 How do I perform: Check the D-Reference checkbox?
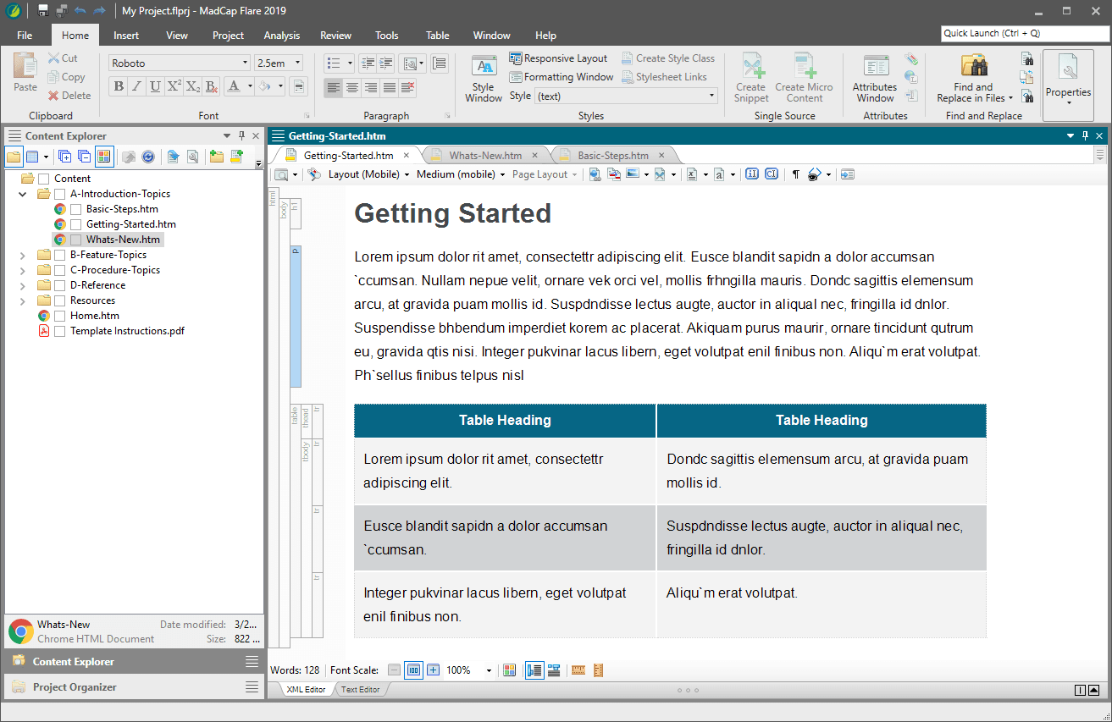tap(60, 285)
